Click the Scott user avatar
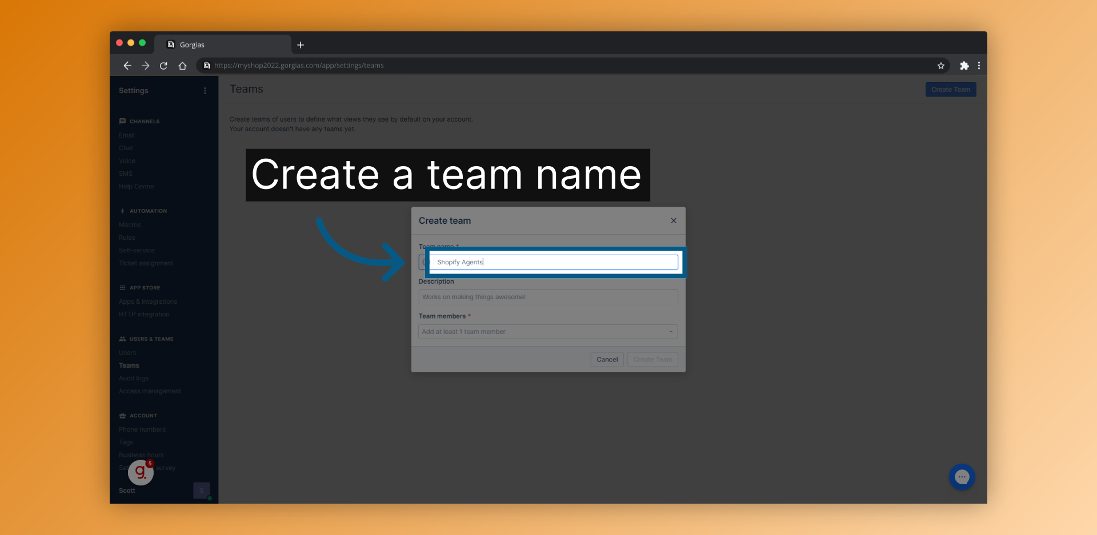 pyautogui.click(x=202, y=490)
